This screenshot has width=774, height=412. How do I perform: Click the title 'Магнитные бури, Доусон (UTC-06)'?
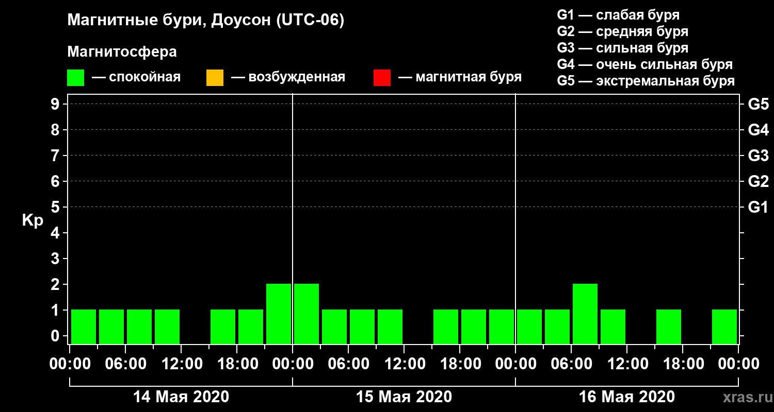pos(205,21)
